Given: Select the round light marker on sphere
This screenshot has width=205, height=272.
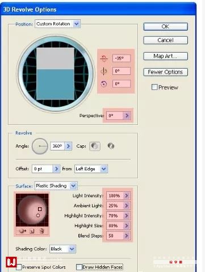Looking at the screenshot, I should pos(38,215).
